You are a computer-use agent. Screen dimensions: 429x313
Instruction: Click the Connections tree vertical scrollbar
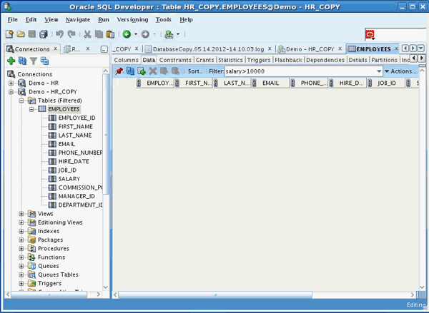[x=107, y=134]
